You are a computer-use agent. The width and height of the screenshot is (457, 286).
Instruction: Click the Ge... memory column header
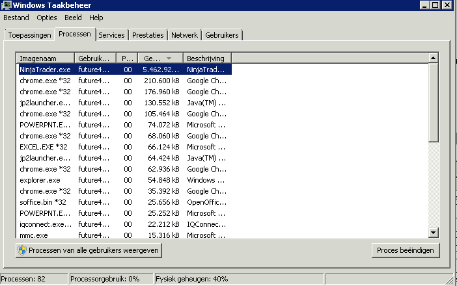[x=161, y=58]
